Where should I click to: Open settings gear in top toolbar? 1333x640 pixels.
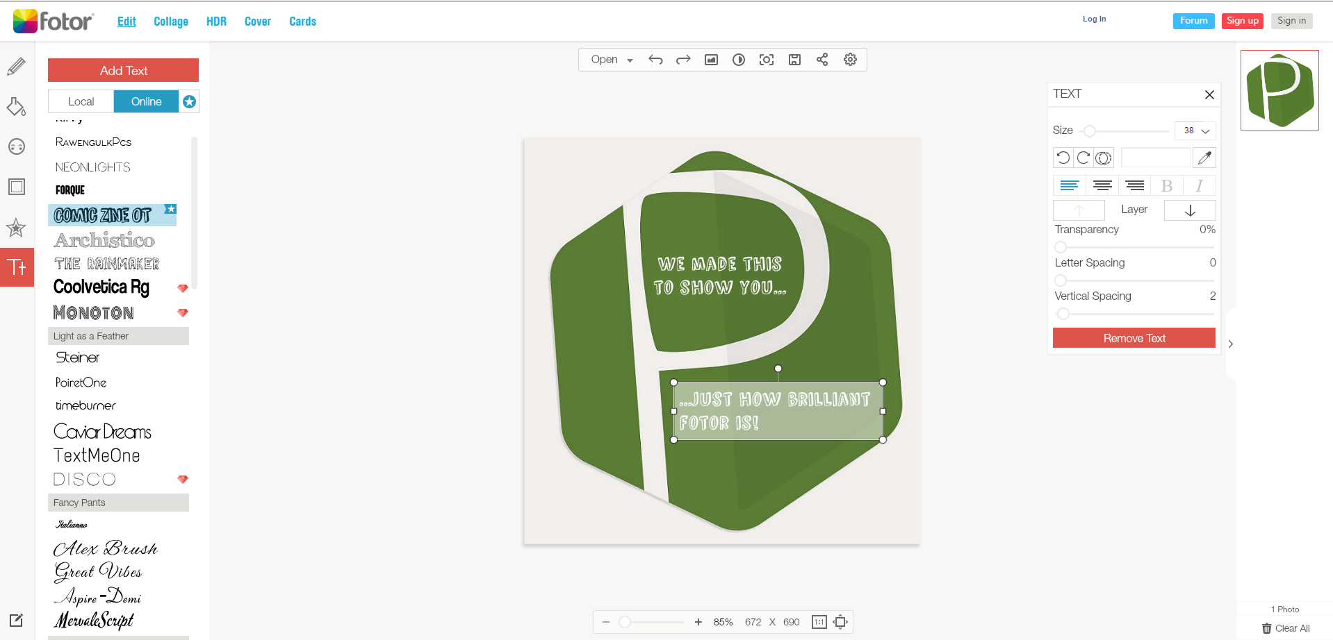[850, 60]
